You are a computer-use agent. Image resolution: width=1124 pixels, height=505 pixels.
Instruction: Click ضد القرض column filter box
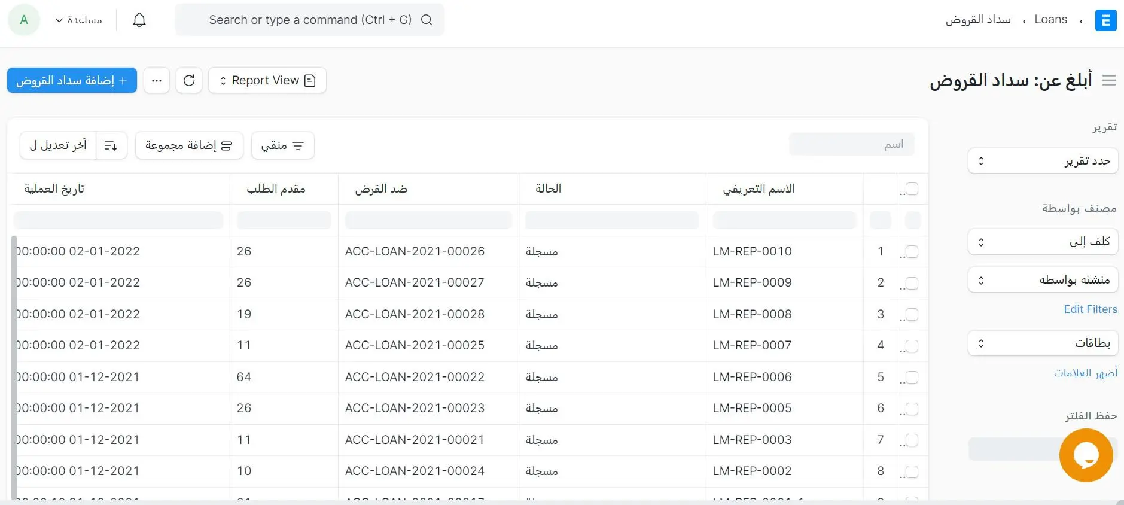[428, 220]
